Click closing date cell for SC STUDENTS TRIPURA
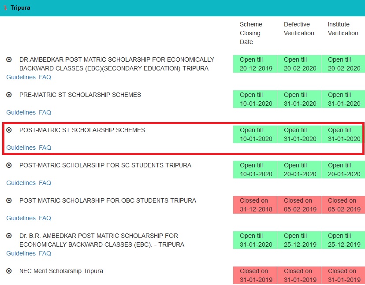The width and height of the screenshot is (365, 285). pos(255,170)
